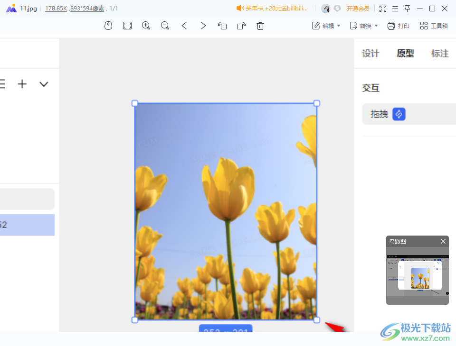The height and width of the screenshot is (346, 456).
Task: Go to the previous image
Action: (x=184, y=26)
